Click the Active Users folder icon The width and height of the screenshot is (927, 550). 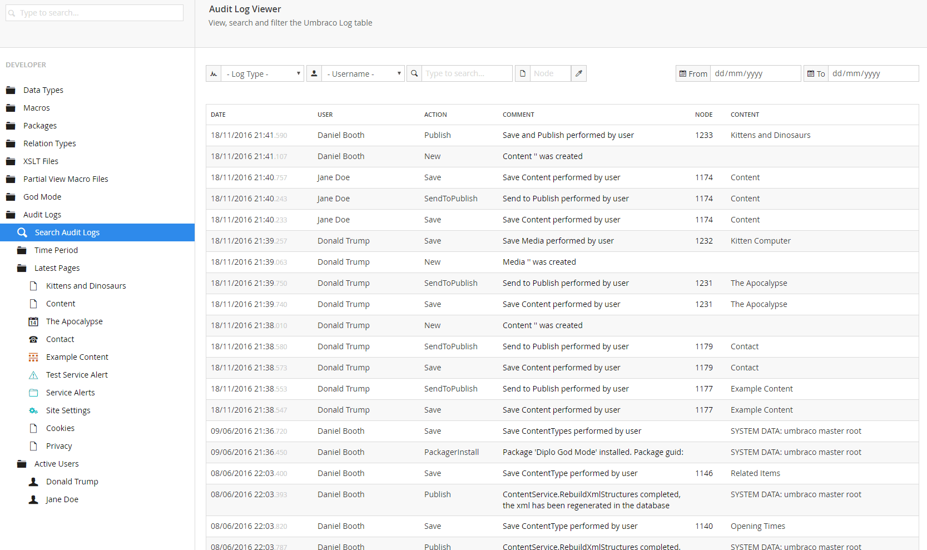point(22,464)
